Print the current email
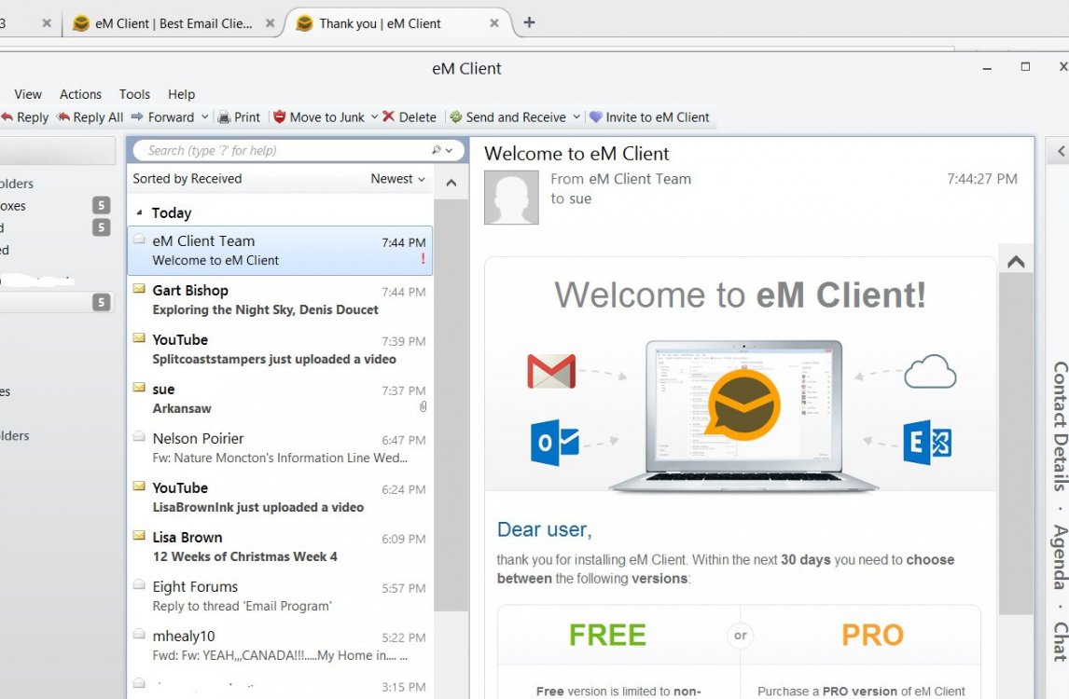The width and height of the screenshot is (1069, 699). click(x=239, y=117)
